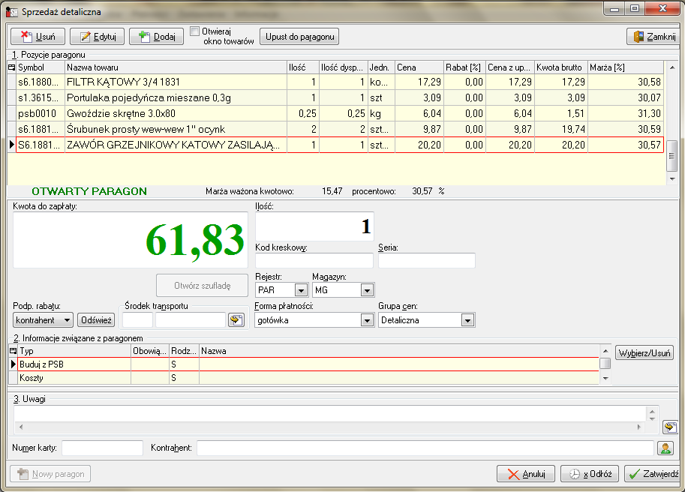This screenshot has height=492, width=685.
Task: Click the icon button beside the Uwagi field
Action: click(x=670, y=427)
